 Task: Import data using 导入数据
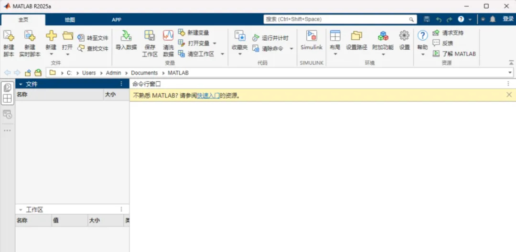pyautogui.click(x=126, y=40)
